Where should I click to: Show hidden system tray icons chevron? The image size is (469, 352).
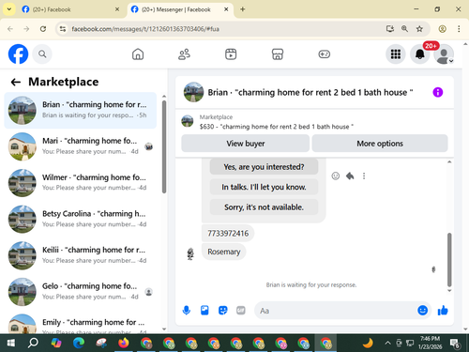pyautogui.click(x=387, y=344)
